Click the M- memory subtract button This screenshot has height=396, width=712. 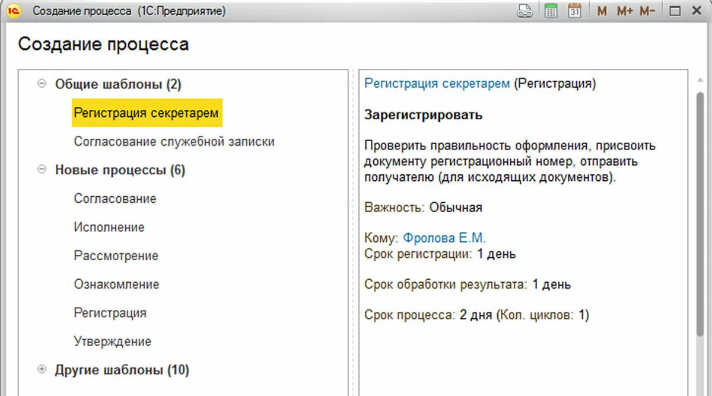[x=647, y=11]
